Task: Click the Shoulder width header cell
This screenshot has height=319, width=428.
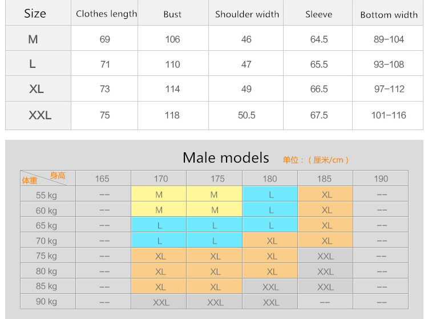Action: (x=247, y=14)
